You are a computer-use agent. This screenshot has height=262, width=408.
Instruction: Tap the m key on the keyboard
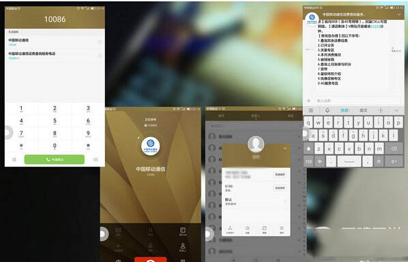click(379, 148)
